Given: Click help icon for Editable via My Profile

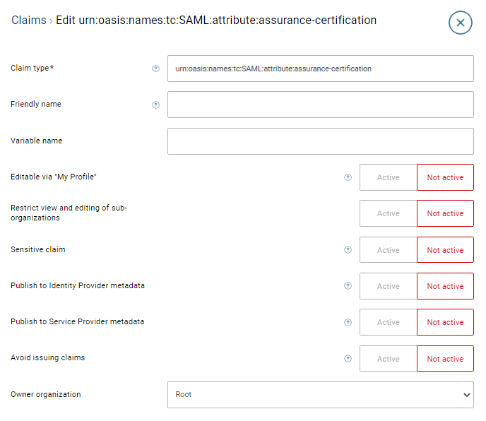Looking at the screenshot, I should [x=348, y=177].
